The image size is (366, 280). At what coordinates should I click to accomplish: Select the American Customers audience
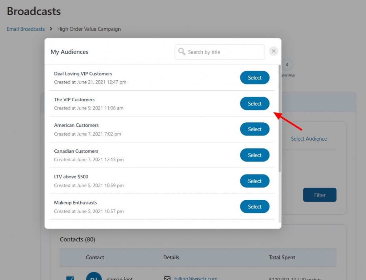tap(254, 129)
